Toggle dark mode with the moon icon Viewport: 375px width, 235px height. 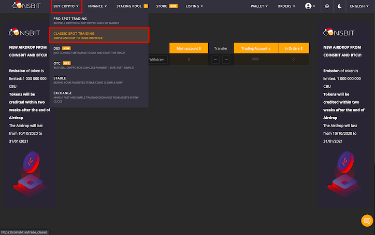tap(339, 6)
